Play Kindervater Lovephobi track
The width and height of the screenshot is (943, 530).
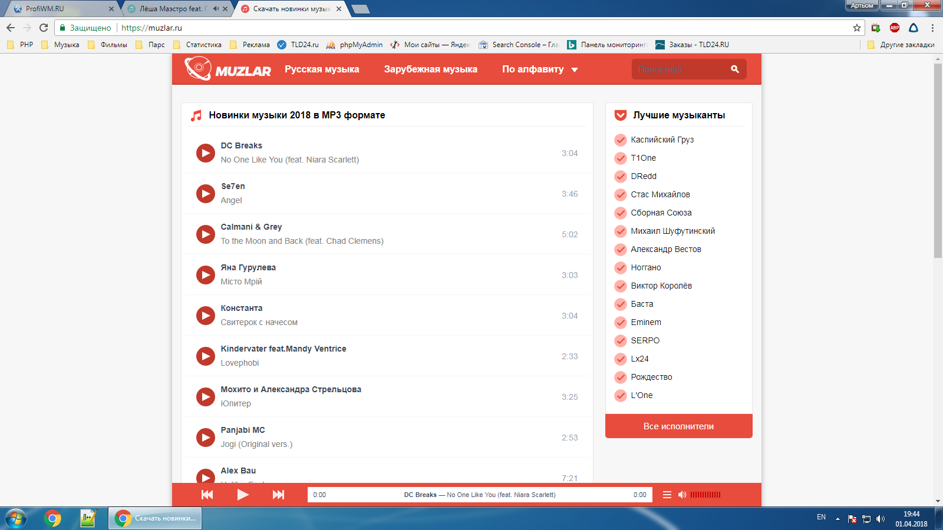click(x=205, y=356)
